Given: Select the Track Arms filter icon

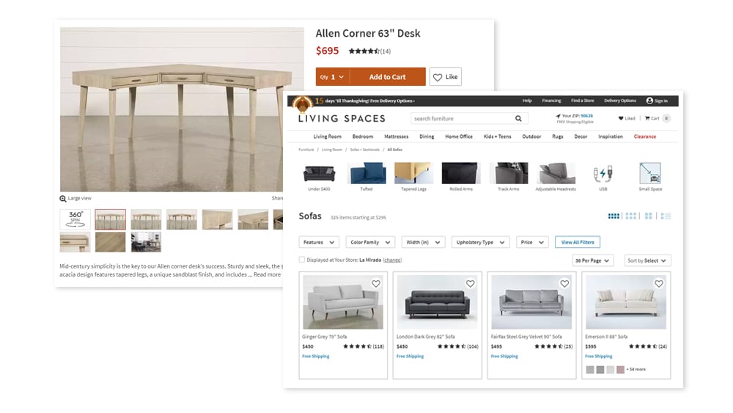Looking at the screenshot, I should click(509, 174).
